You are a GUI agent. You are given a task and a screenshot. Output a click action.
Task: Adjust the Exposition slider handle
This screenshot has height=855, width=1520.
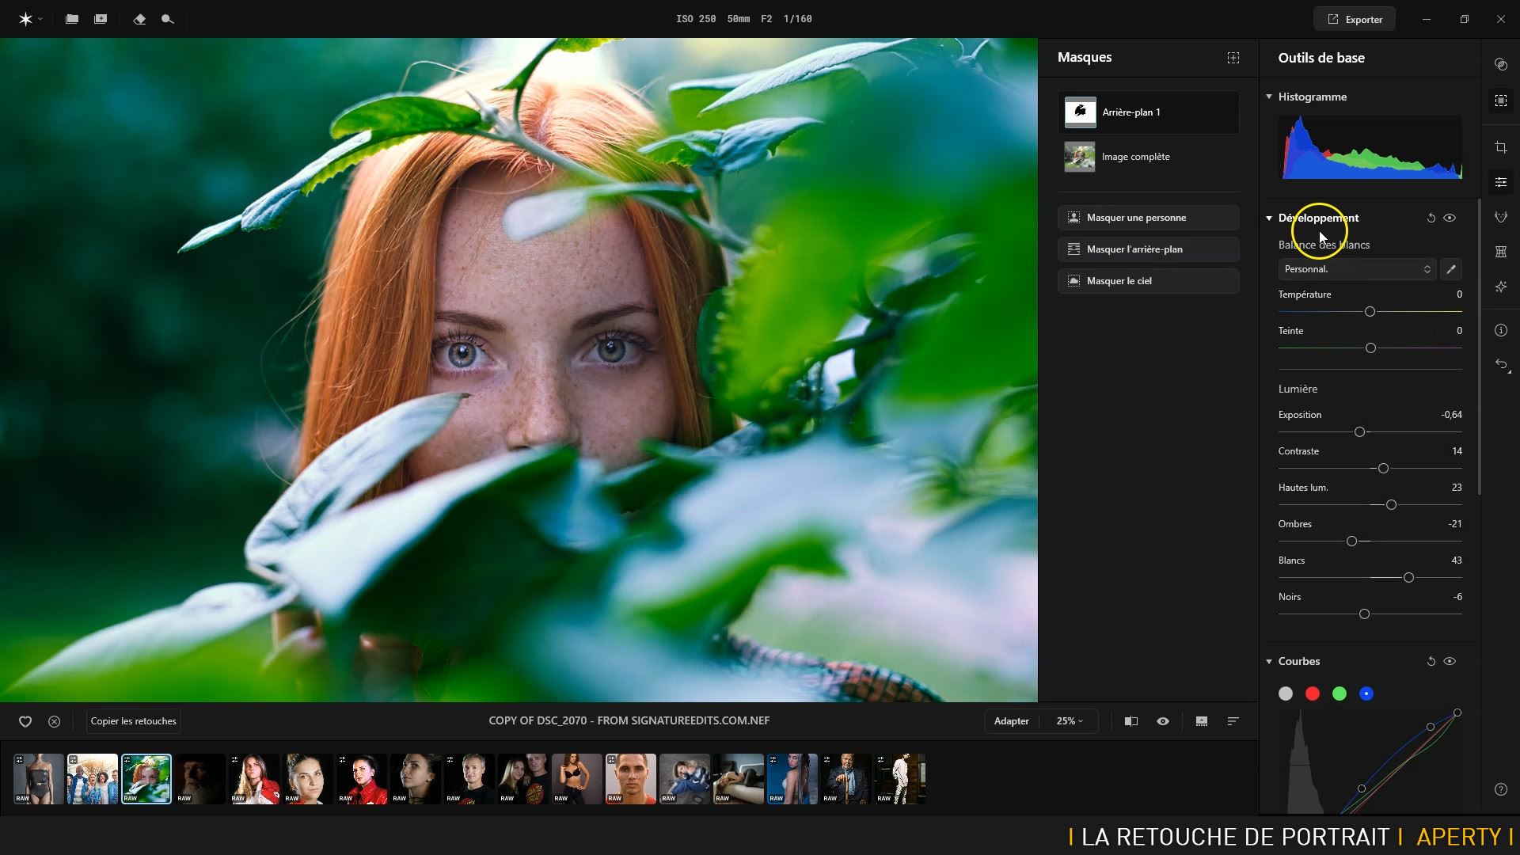pyautogui.click(x=1359, y=432)
